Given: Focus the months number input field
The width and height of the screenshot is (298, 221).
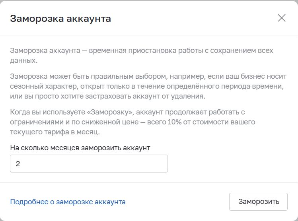Looking at the screenshot, I should [89, 163].
